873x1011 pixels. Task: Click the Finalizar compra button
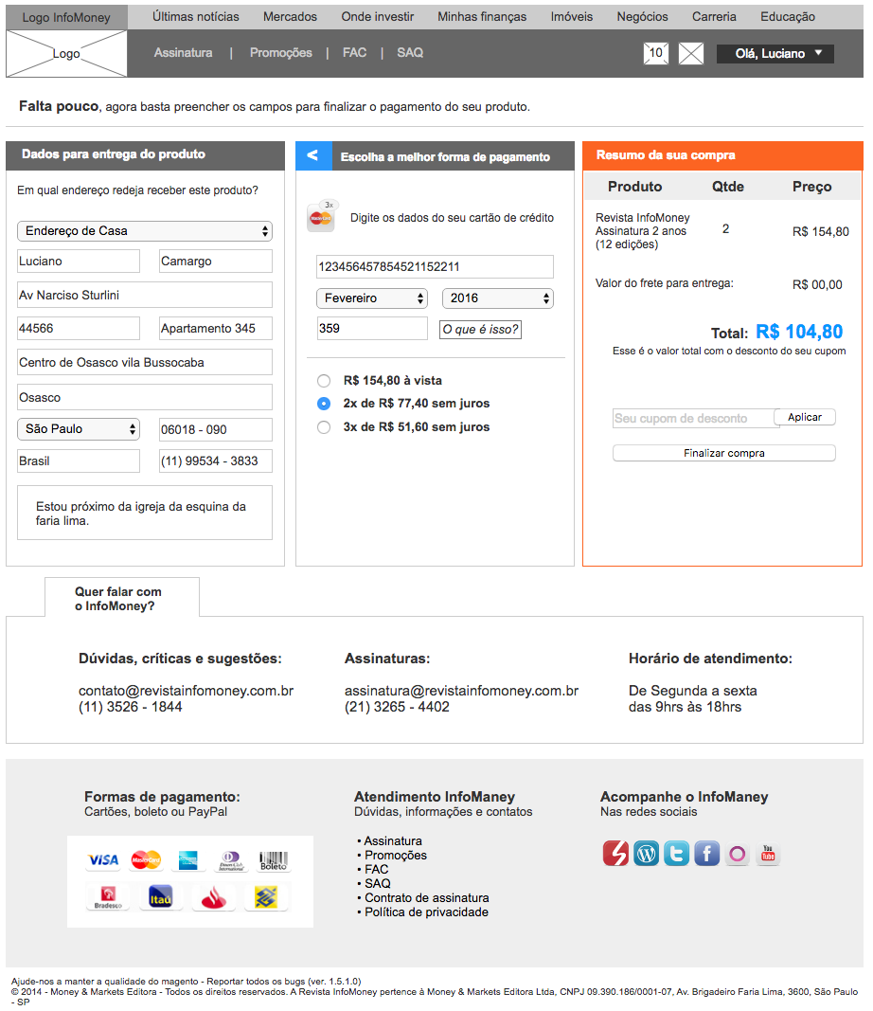[724, 453]
